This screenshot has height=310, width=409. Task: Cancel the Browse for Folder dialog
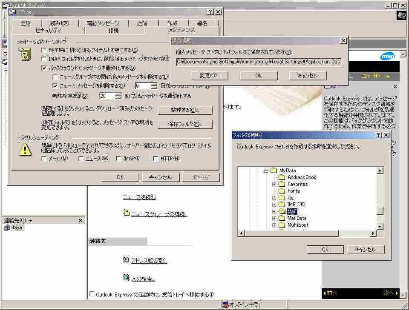click(366, 249)
